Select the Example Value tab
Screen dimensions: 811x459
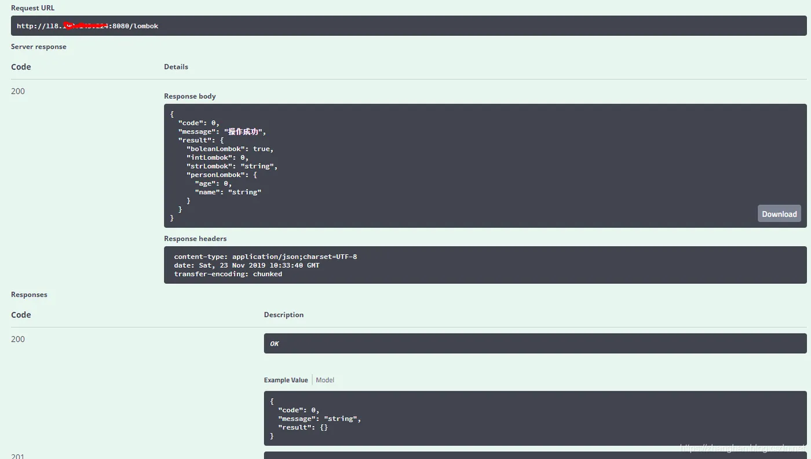tap(286, 380)
